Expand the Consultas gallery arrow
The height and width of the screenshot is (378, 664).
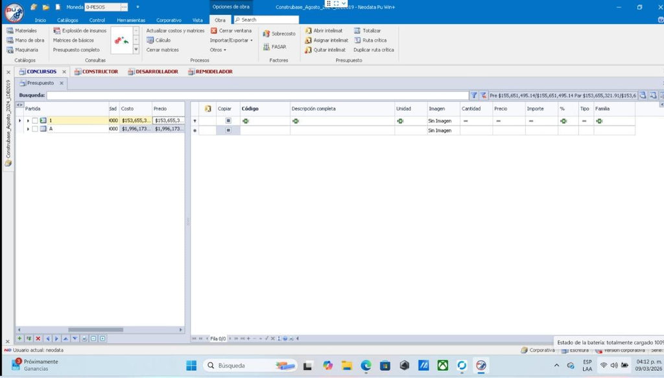pos(136,49)
